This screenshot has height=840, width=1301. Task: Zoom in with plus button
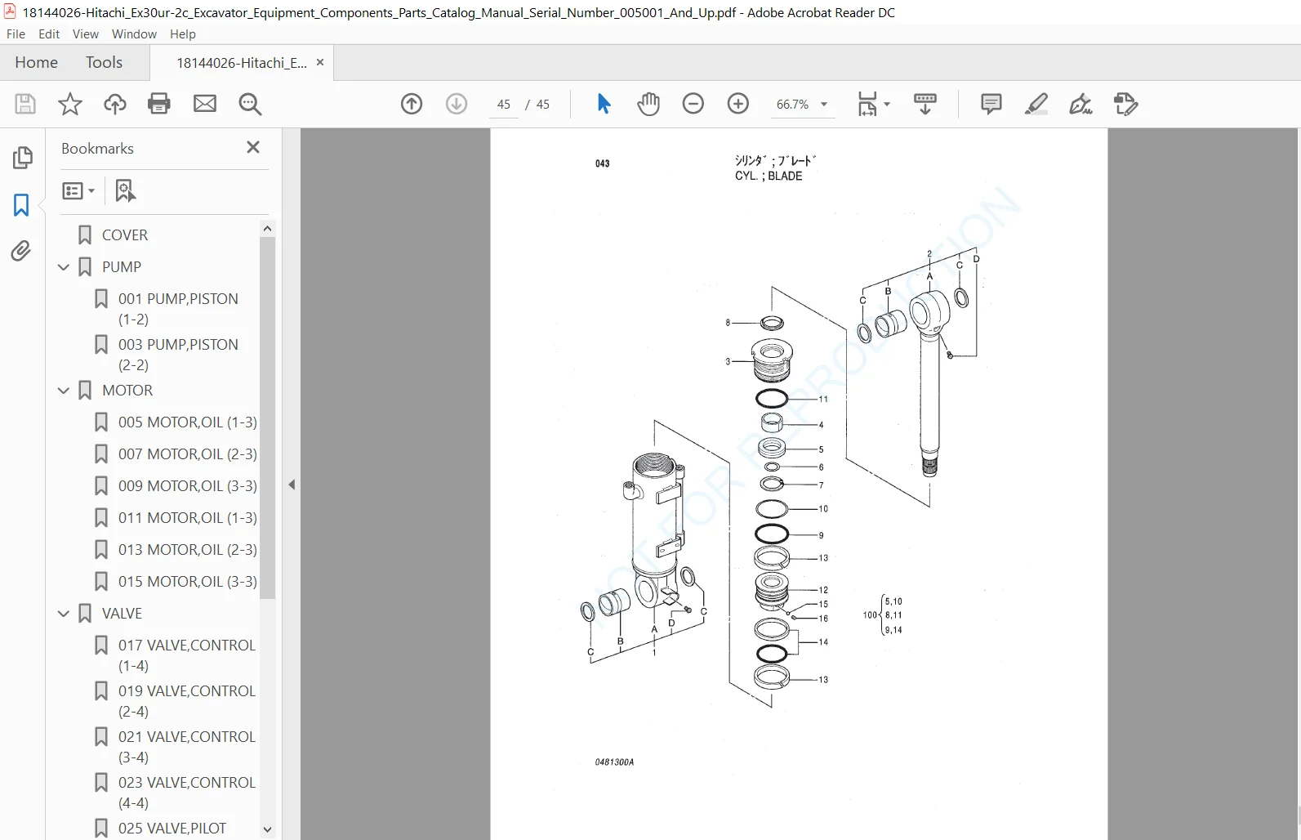738,104
